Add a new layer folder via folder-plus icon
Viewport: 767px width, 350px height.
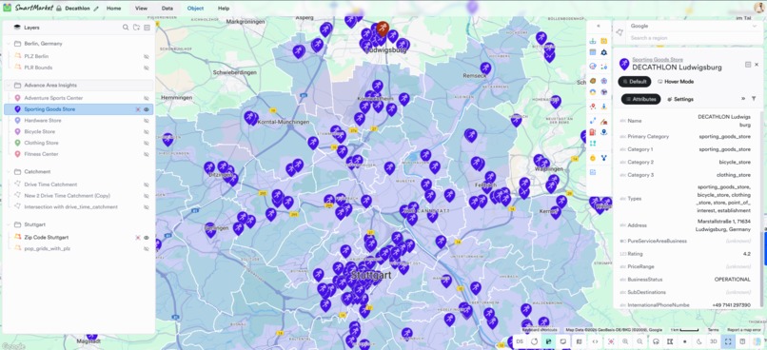click(136, 28)
